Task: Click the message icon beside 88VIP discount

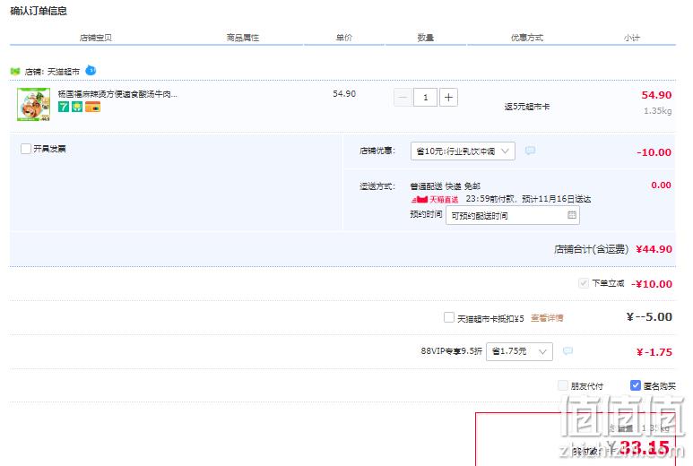Action: (567, 350)
